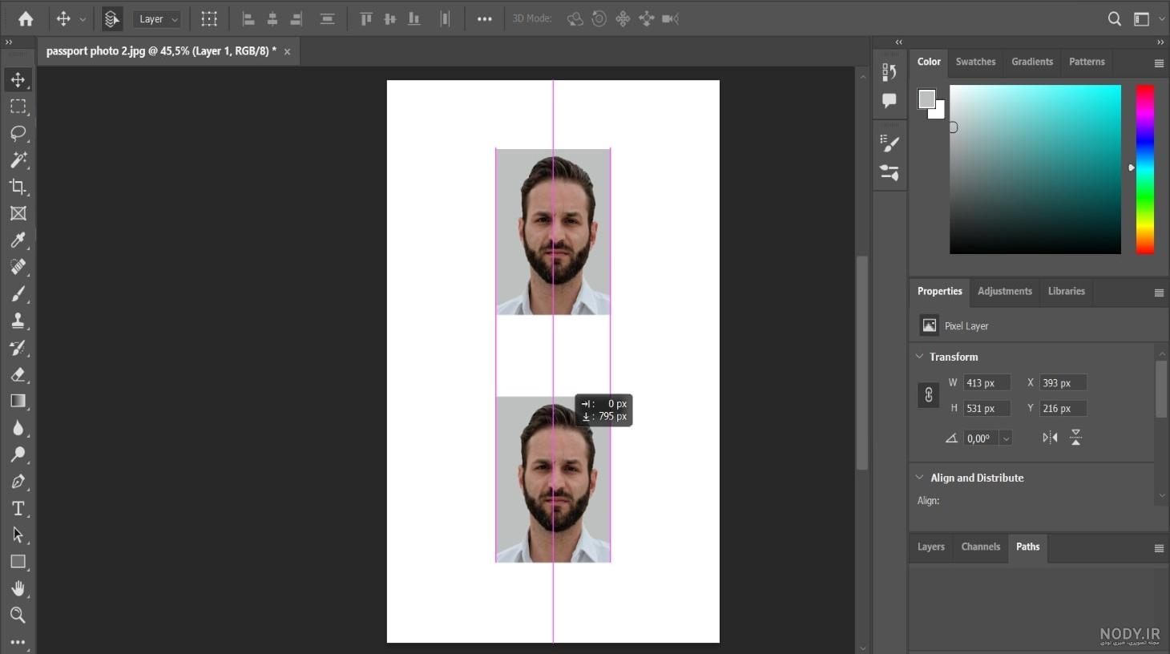Viewport: 1170px width, 654px height.
Task: Flip the layer horizontally
Action: (x=1050, y=438)
